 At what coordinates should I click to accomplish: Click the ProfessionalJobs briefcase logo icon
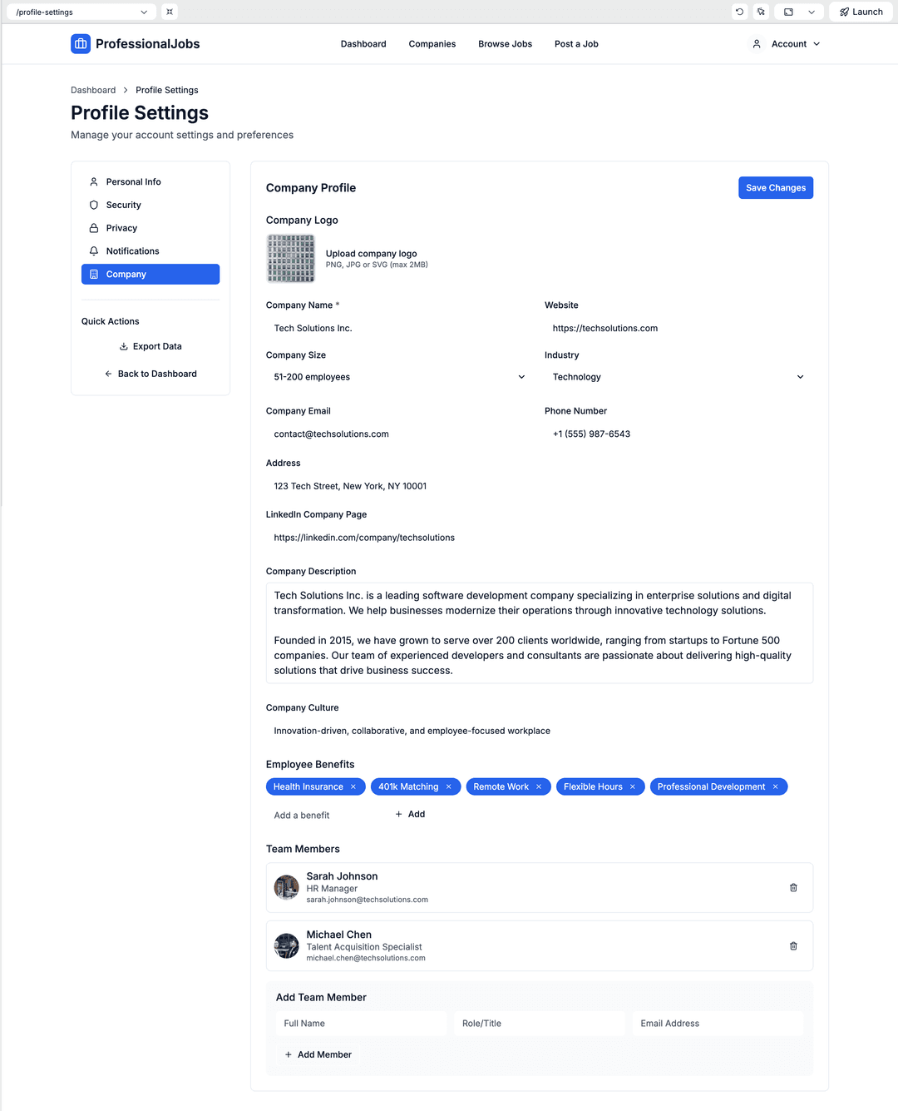pyautogui.click(x=81, y=44)
